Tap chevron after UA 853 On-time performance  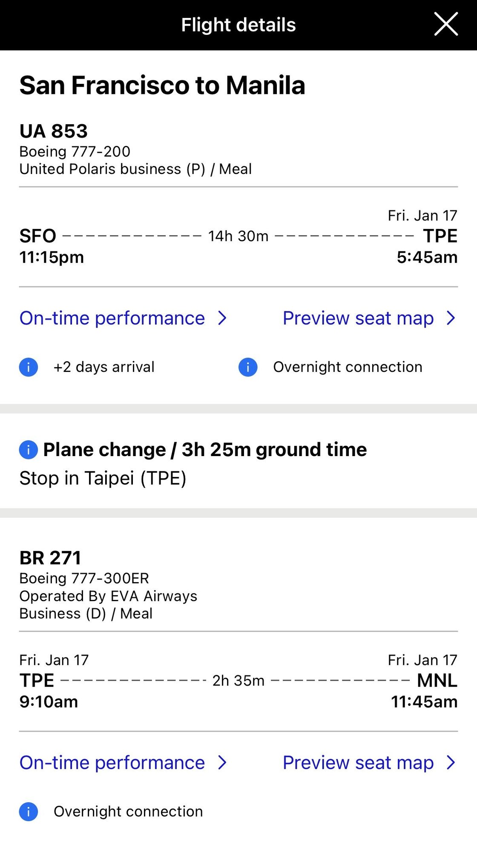pos(222,318)
